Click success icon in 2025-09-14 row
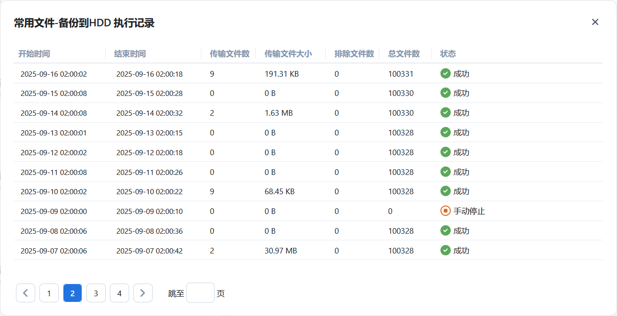 coord(445,113)
